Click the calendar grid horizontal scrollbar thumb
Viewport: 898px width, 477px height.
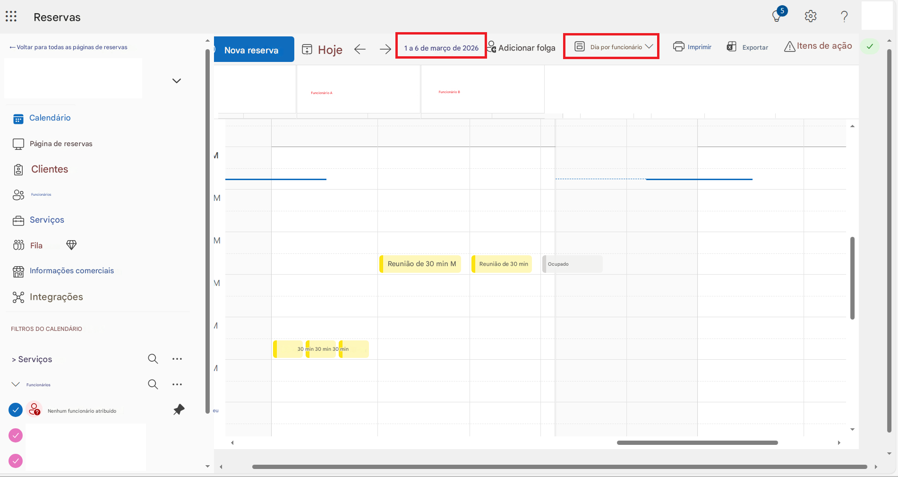[x=697, y=443]
